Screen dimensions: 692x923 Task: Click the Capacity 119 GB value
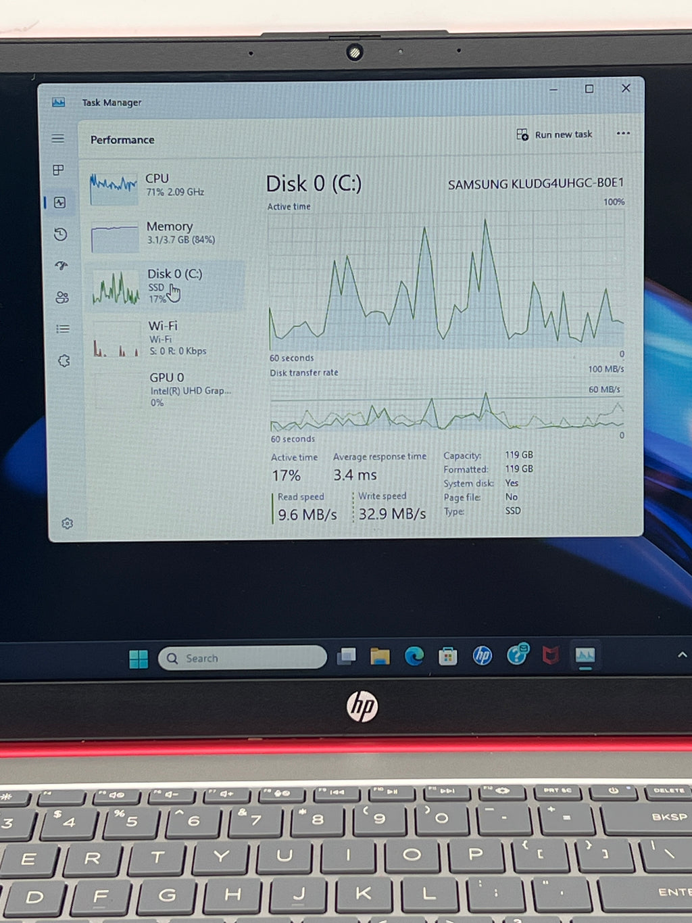519,455
